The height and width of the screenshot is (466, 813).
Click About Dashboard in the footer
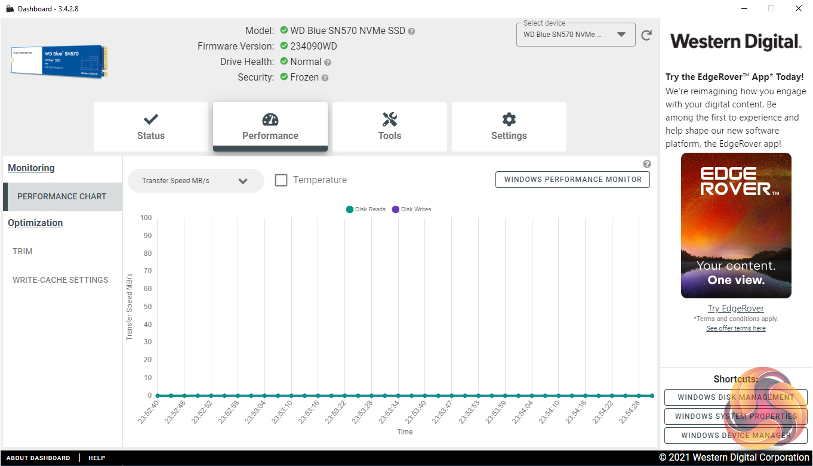[x=38, y=458]
